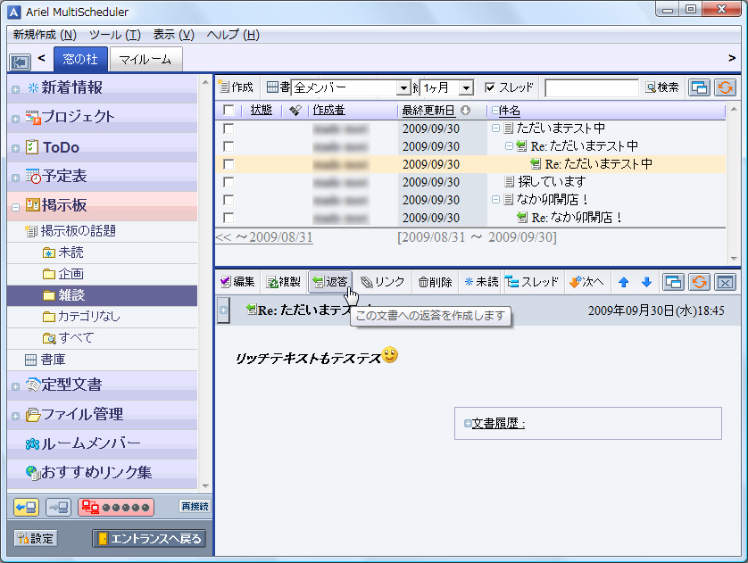Open the message in a separate window icon
Image resolution: width=748 pixels, height=563 pixels.
point(676,281)
